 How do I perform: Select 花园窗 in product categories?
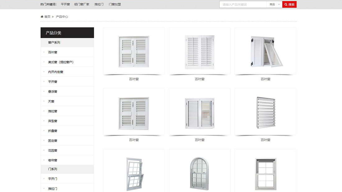(x=53, y=150)
